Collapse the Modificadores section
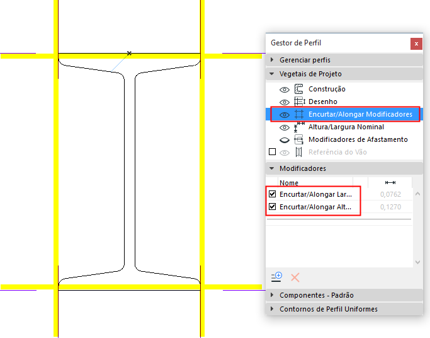Viewport: 430px width, 338px height. (344, 168)
